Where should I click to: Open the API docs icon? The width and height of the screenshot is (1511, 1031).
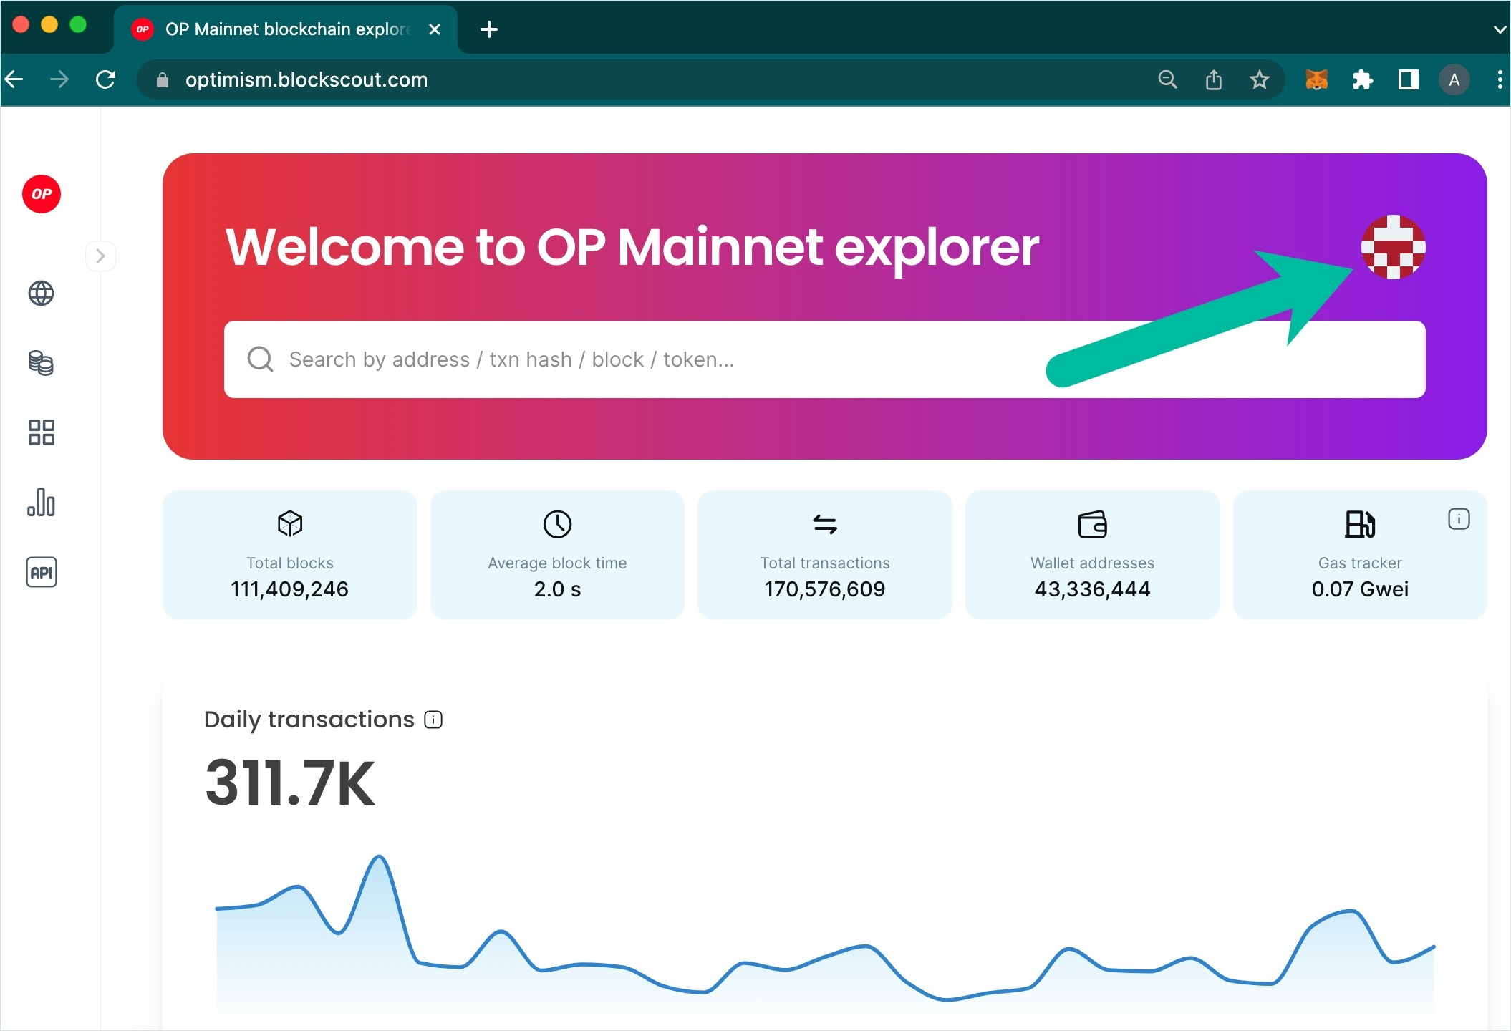(x=41, y=572)
